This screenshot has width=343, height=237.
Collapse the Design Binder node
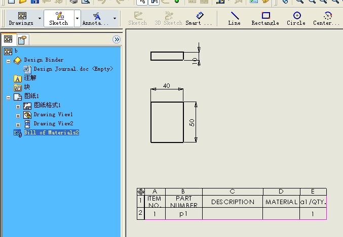coord(8,61)
